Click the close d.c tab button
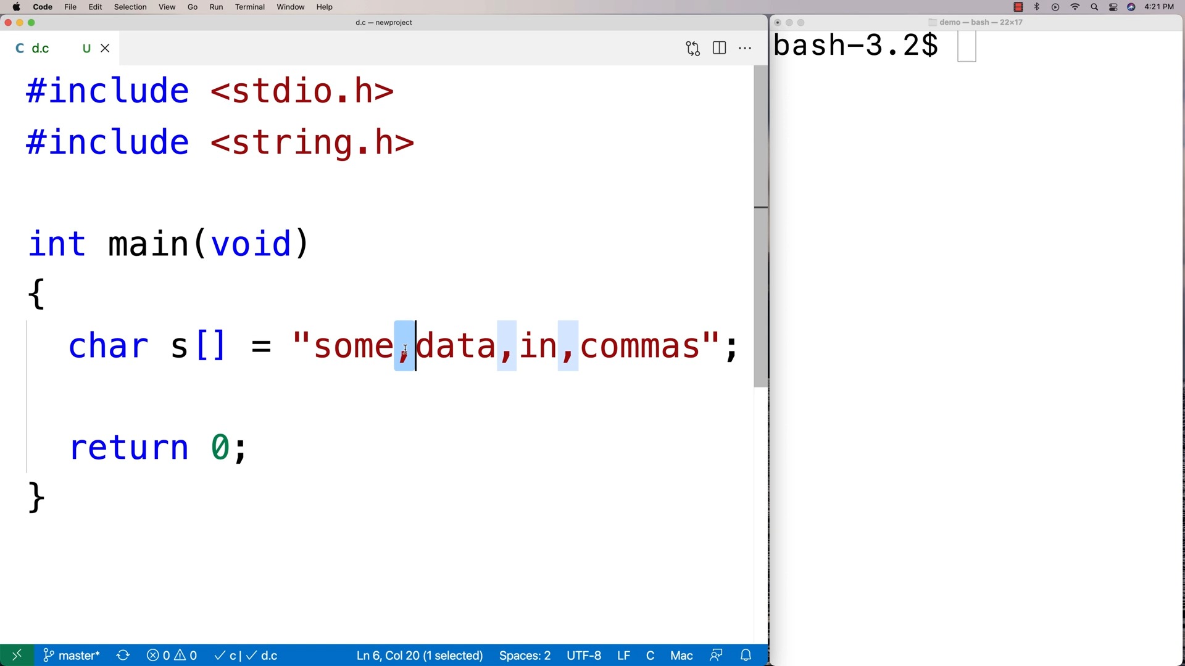Screen dimensions: 1185x666 click(104, 48)
